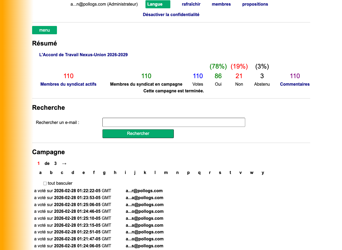Click Désactiver la confidentialité
This screenshot has width=342, height=250.
pos(171,15)
